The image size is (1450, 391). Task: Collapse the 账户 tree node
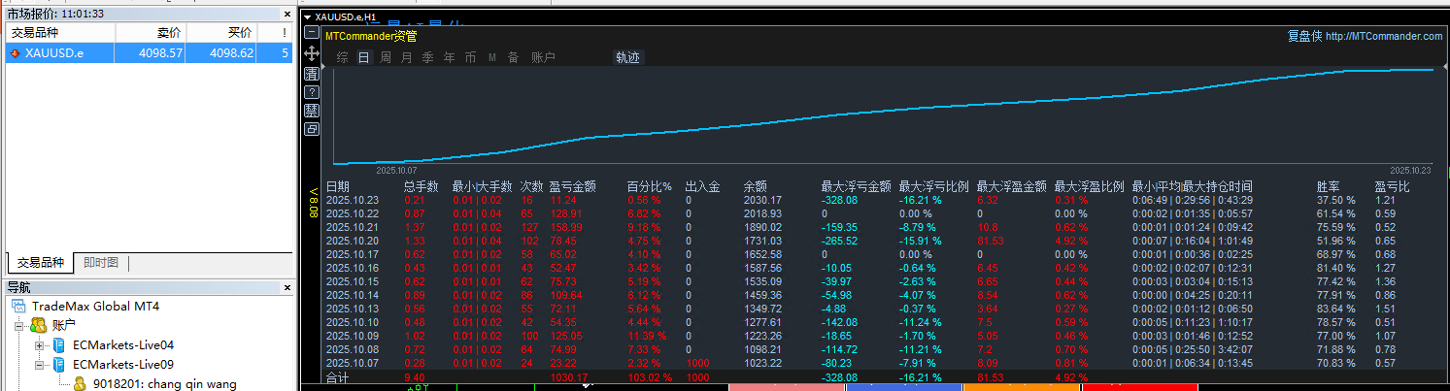coord(19,326)
